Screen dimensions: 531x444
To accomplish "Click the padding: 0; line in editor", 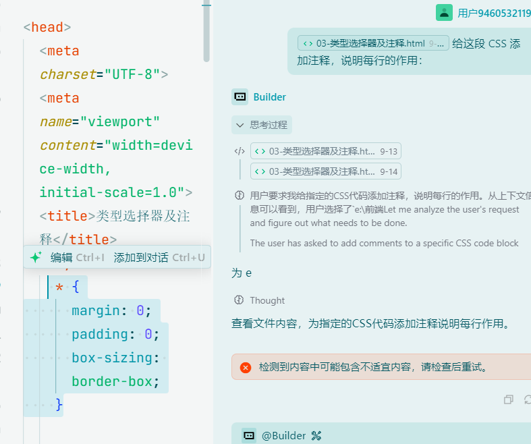I will [x=115, y=334].
